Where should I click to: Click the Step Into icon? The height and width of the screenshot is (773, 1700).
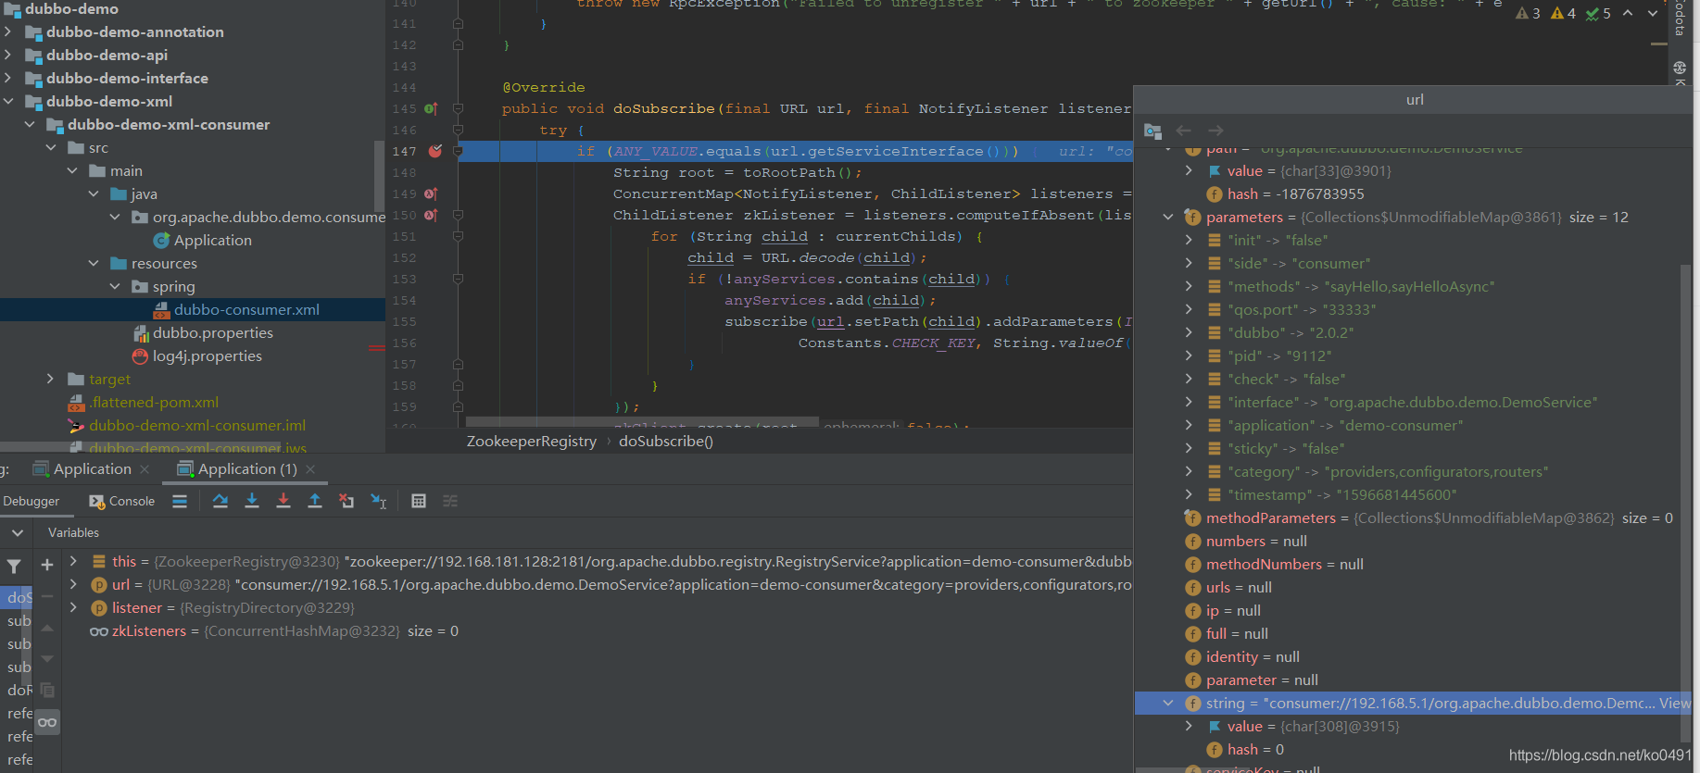pos(251,501)
